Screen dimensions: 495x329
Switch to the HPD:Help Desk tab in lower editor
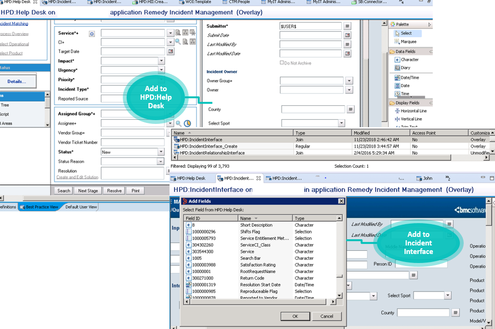[188, 178]
